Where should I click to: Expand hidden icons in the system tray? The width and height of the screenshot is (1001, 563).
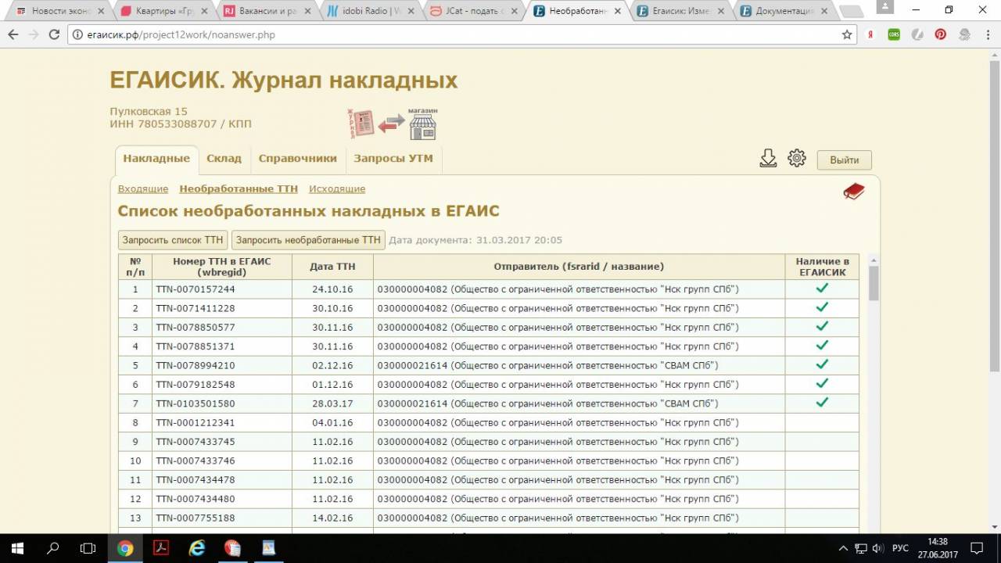[x=843, y=548]
